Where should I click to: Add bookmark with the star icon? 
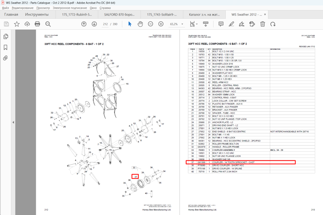point(17,24)
